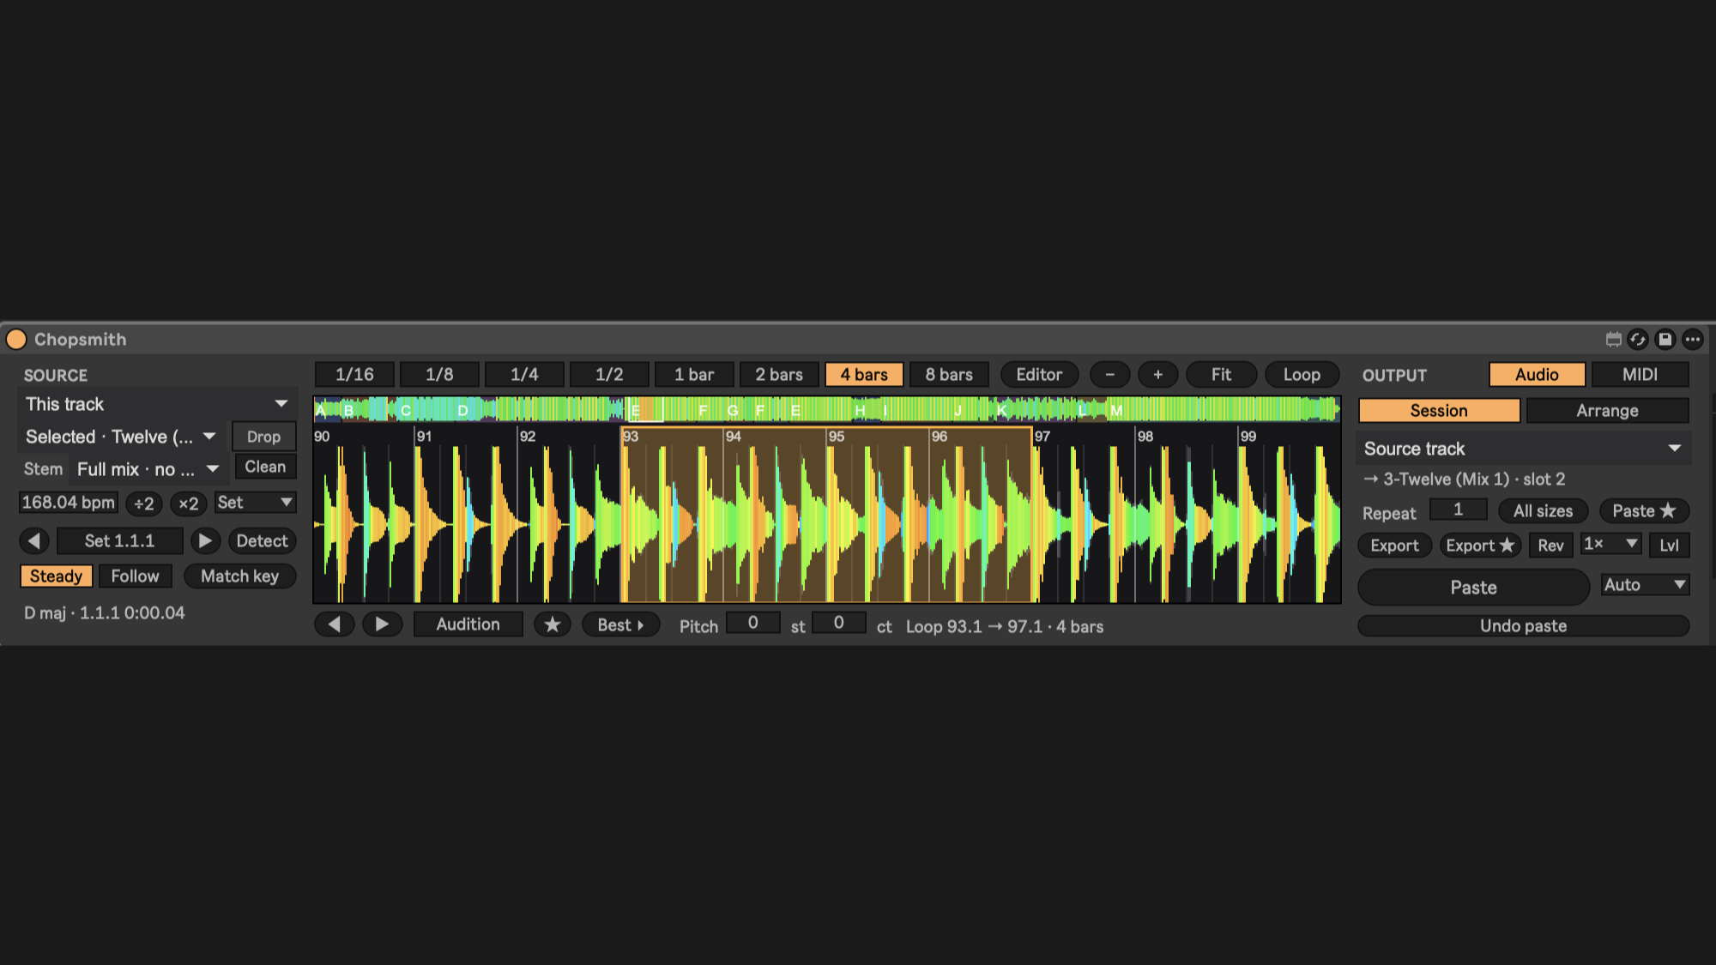The width and height of the screenshot is (1716, 965).
Task: Click the Drop button
Action: point(263,437)
